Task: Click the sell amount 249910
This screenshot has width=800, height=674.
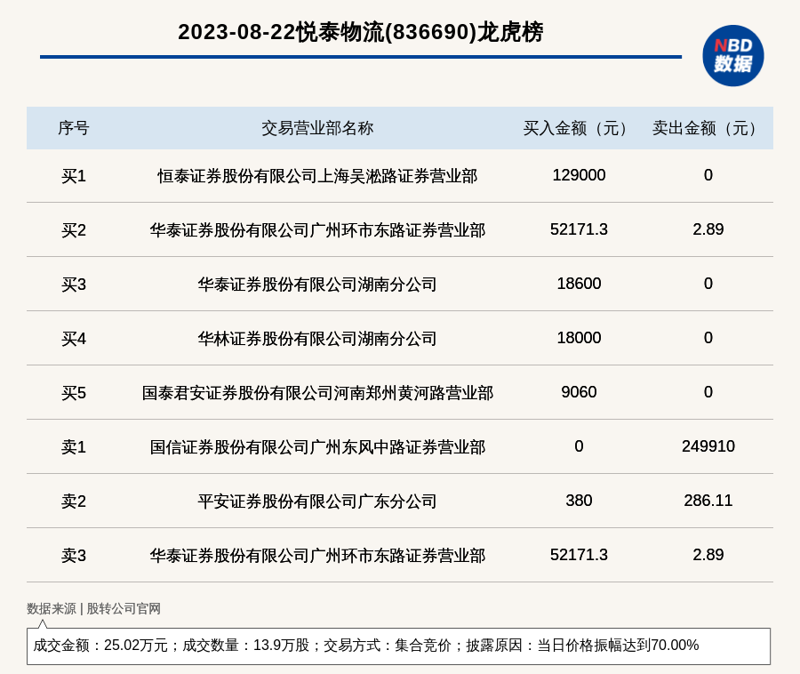Action: pos(708,446)
